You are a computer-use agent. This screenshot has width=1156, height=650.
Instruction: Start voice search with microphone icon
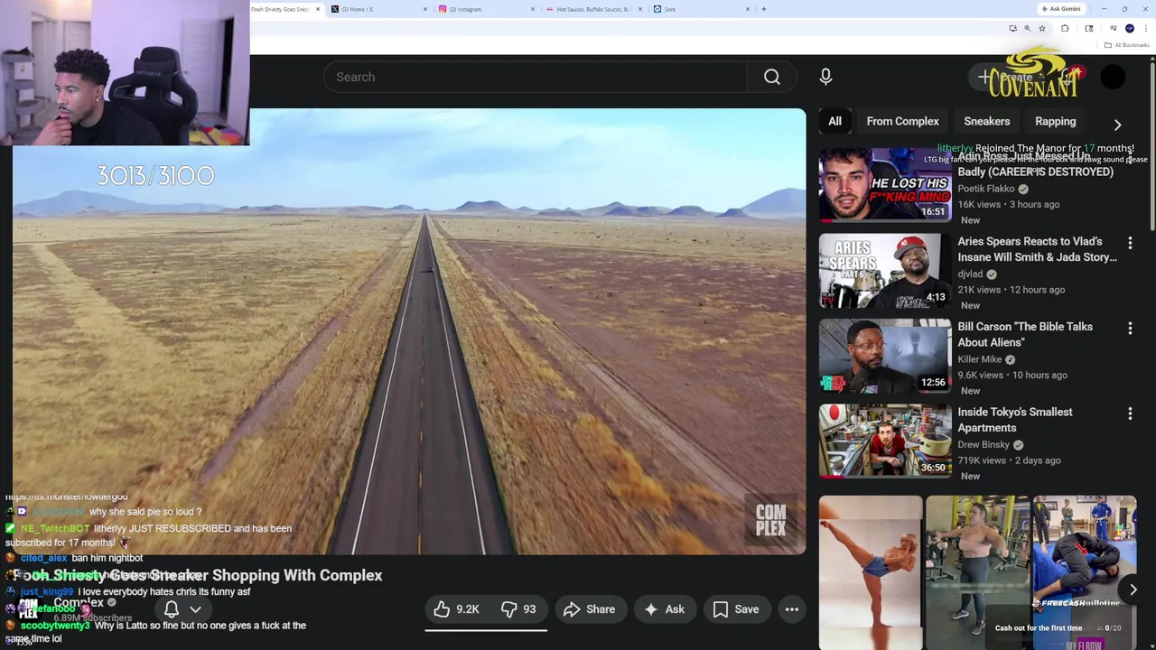click(825, 77)
